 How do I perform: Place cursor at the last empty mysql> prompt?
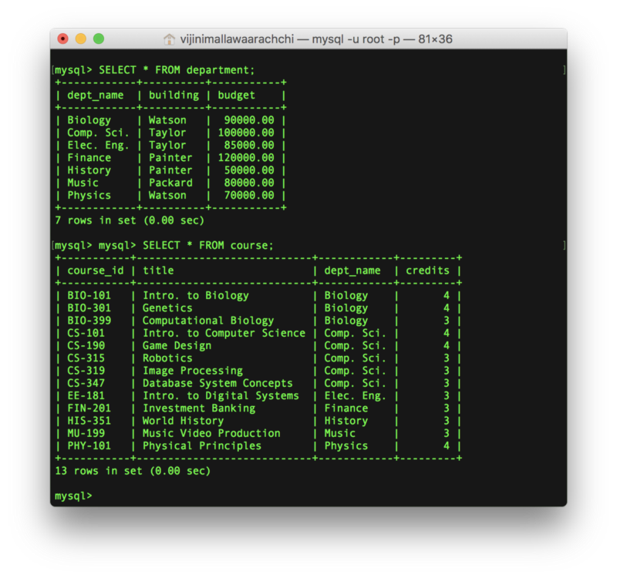pyautogui.click(x=99, y=496)
